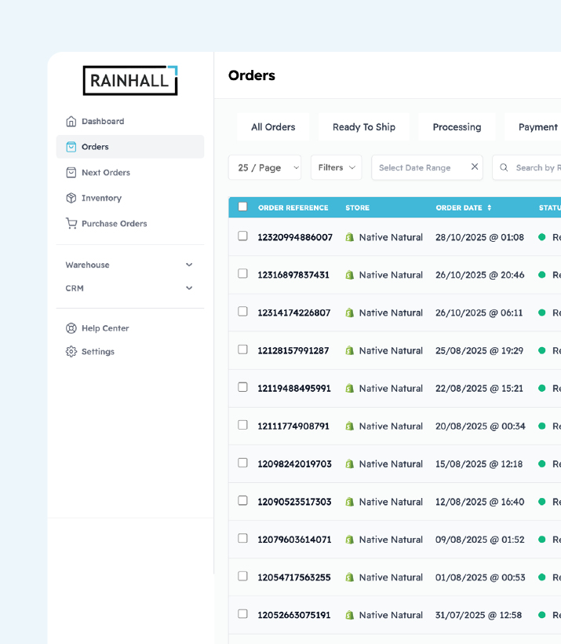561x644 pixels.
Task: Click the Next Orders bag icon
Action: coord(71,173)
